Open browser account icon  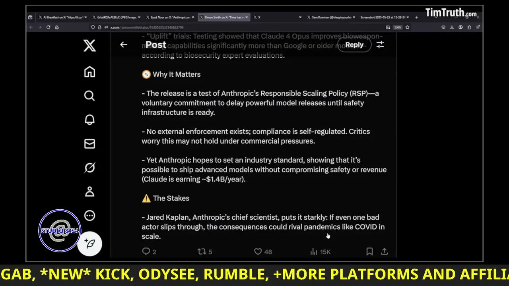[x=460, y=27]
